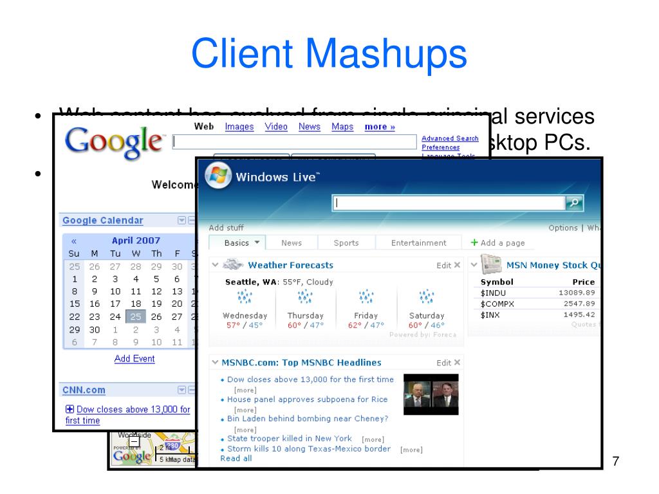This screenshot has height=494, width=659.
Task: Select the News link in Google navigation
Action: click(x=310, y=127)
